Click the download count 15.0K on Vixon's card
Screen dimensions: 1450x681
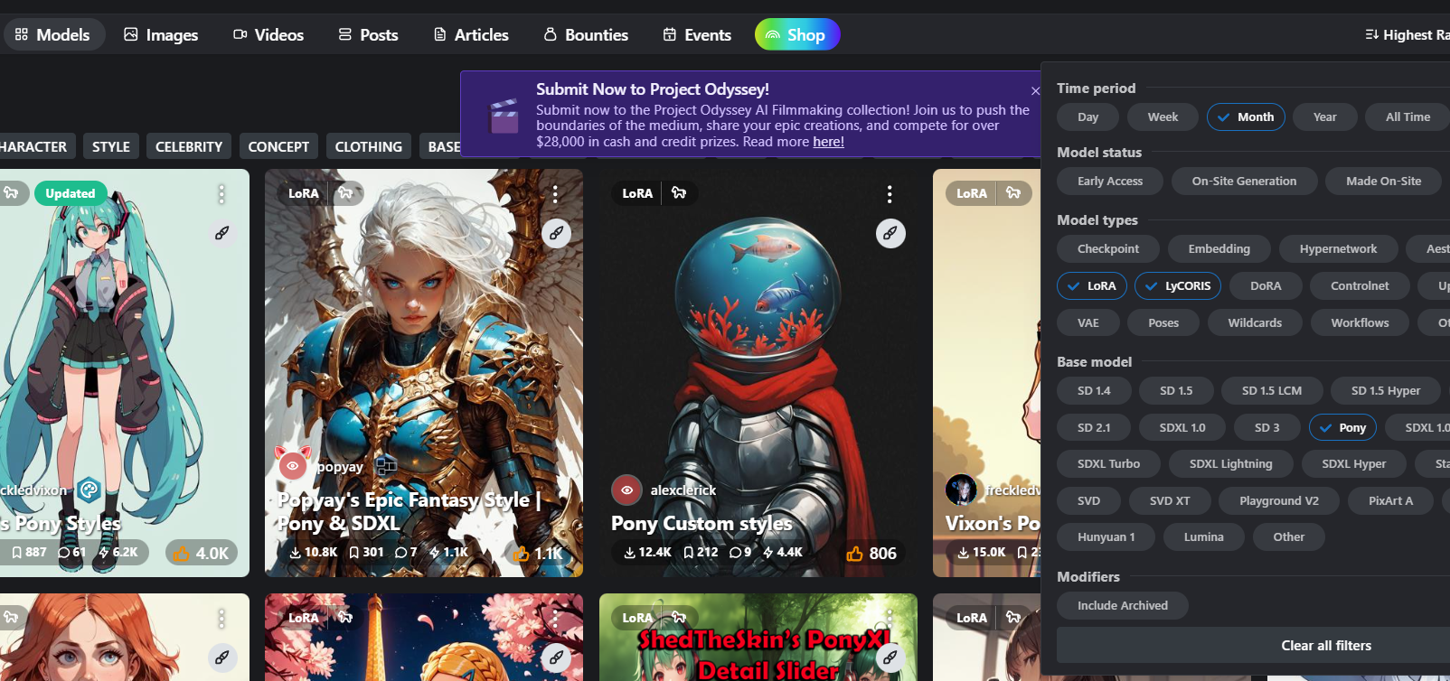[x=982, y=552]
